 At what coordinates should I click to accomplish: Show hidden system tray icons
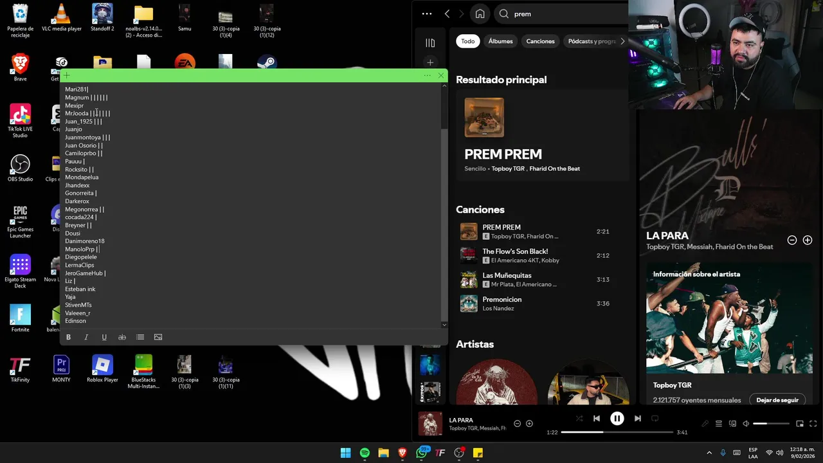pos(709,453)
